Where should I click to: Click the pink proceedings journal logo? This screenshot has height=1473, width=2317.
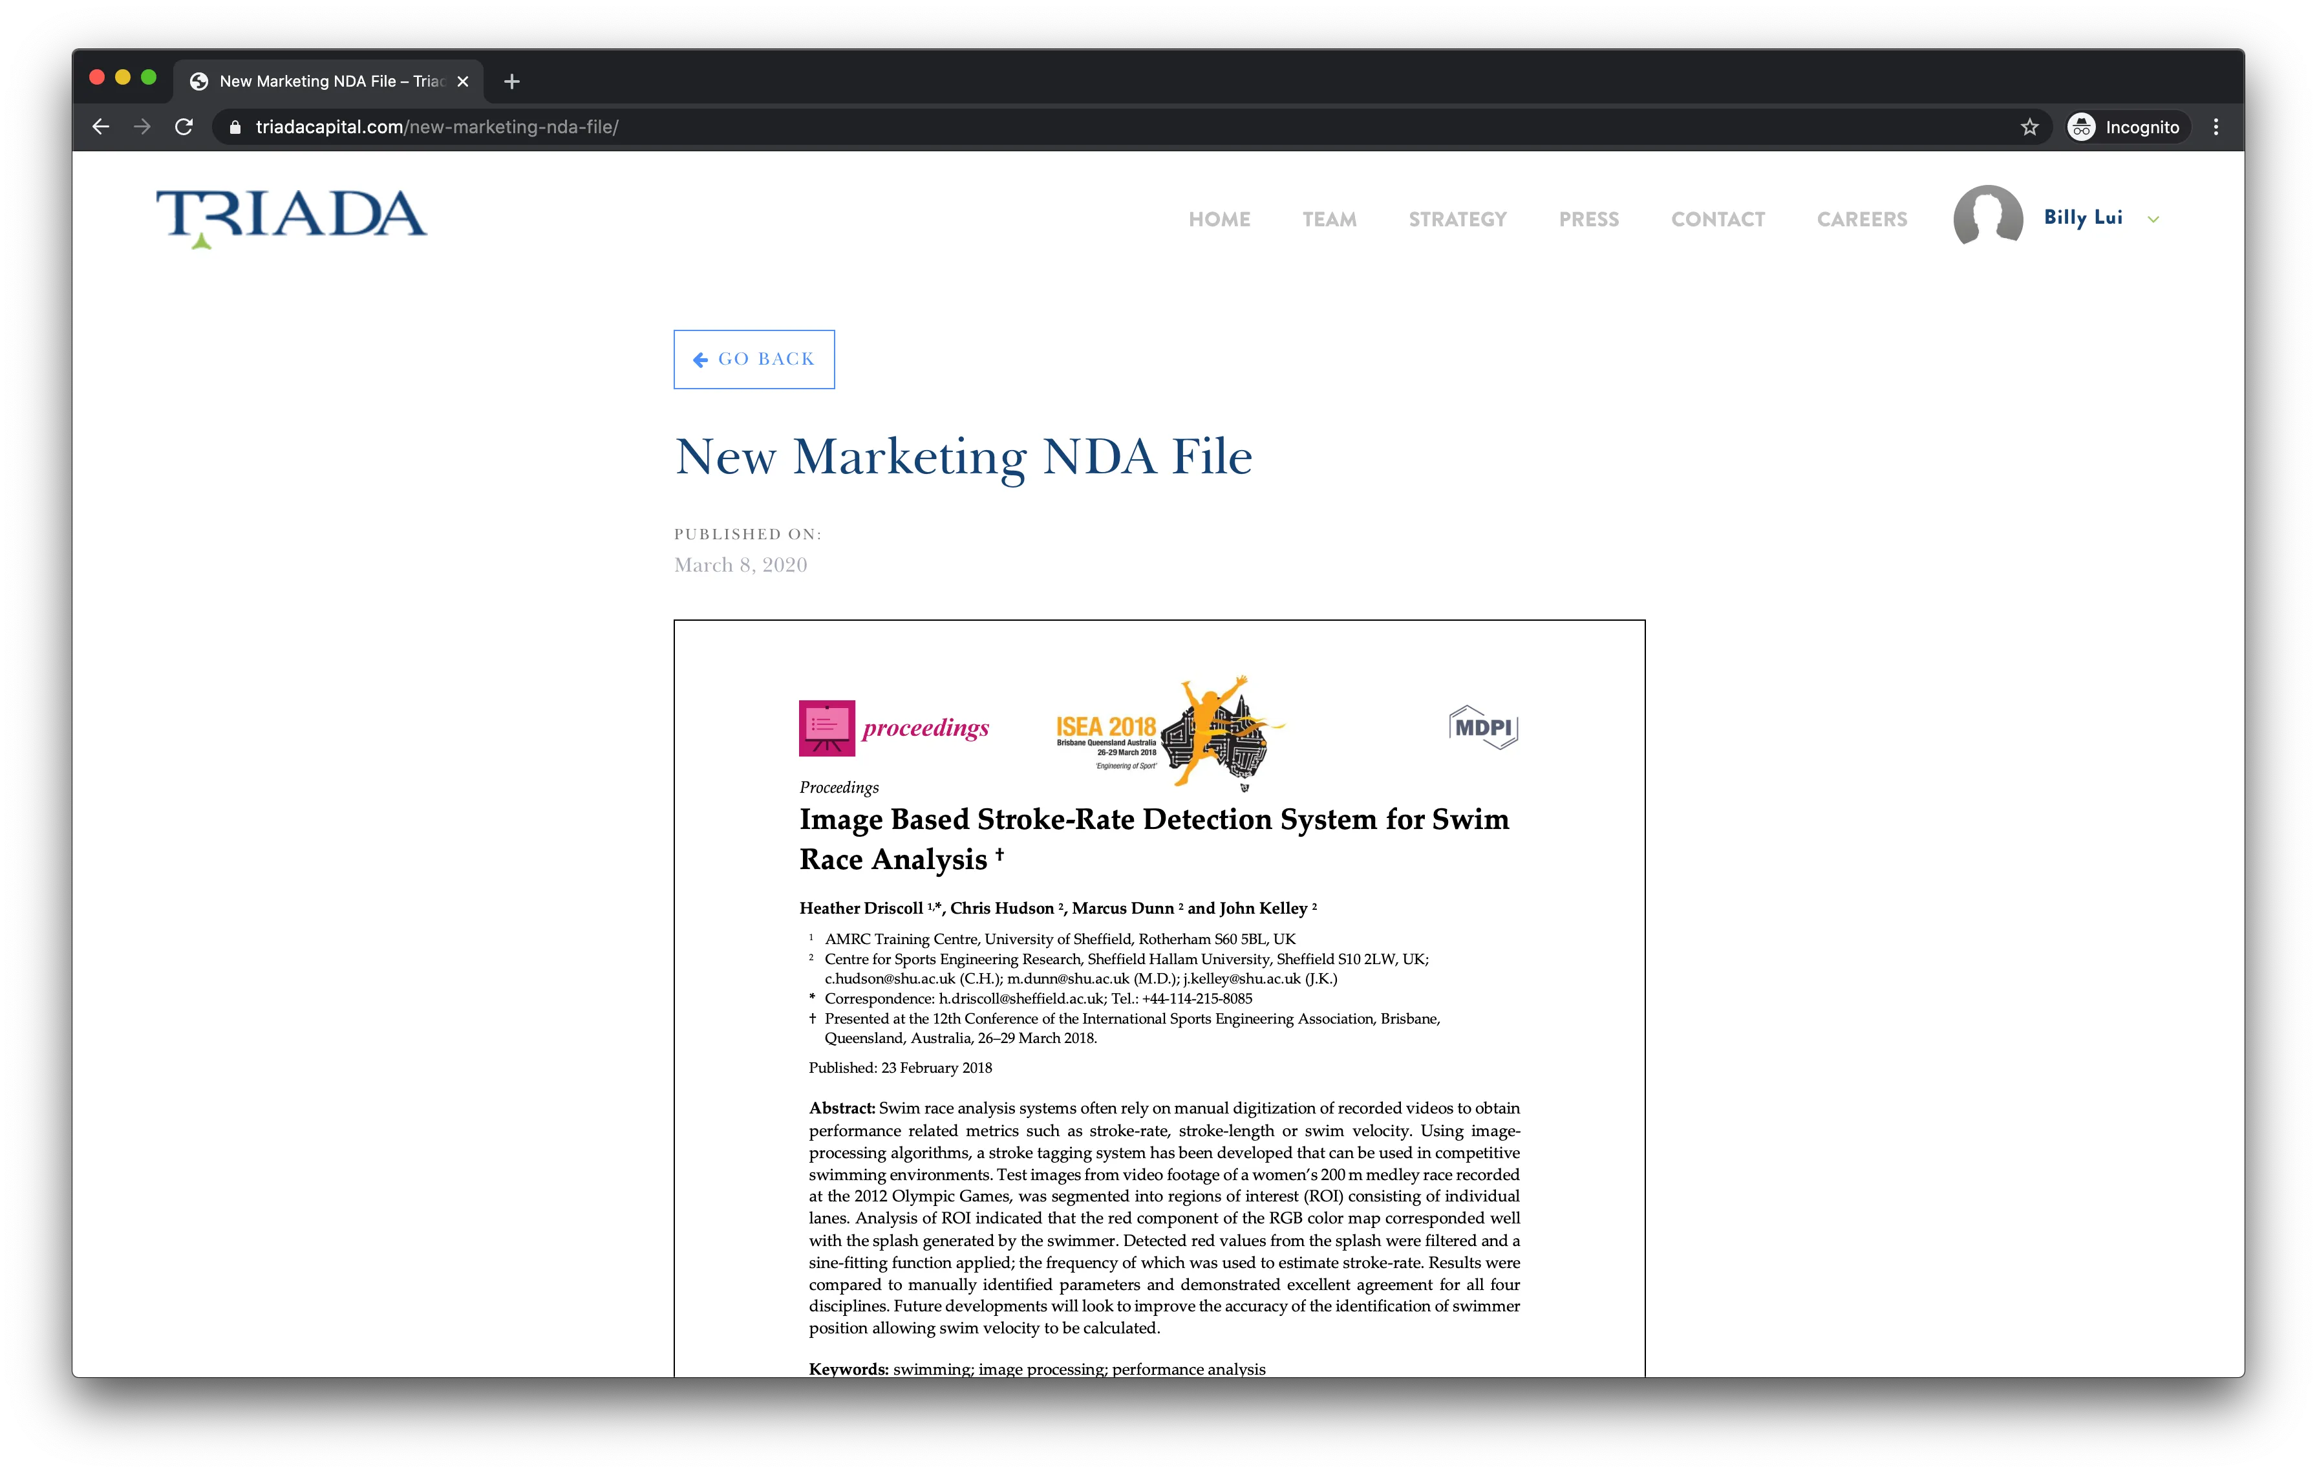(894, 728)
